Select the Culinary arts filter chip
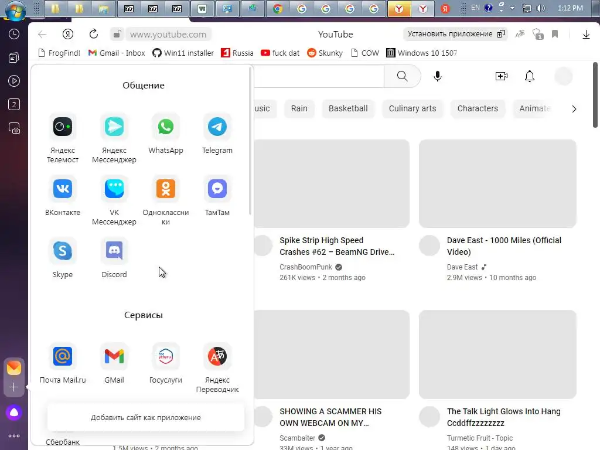600x450 pixels. coord(412,108)
